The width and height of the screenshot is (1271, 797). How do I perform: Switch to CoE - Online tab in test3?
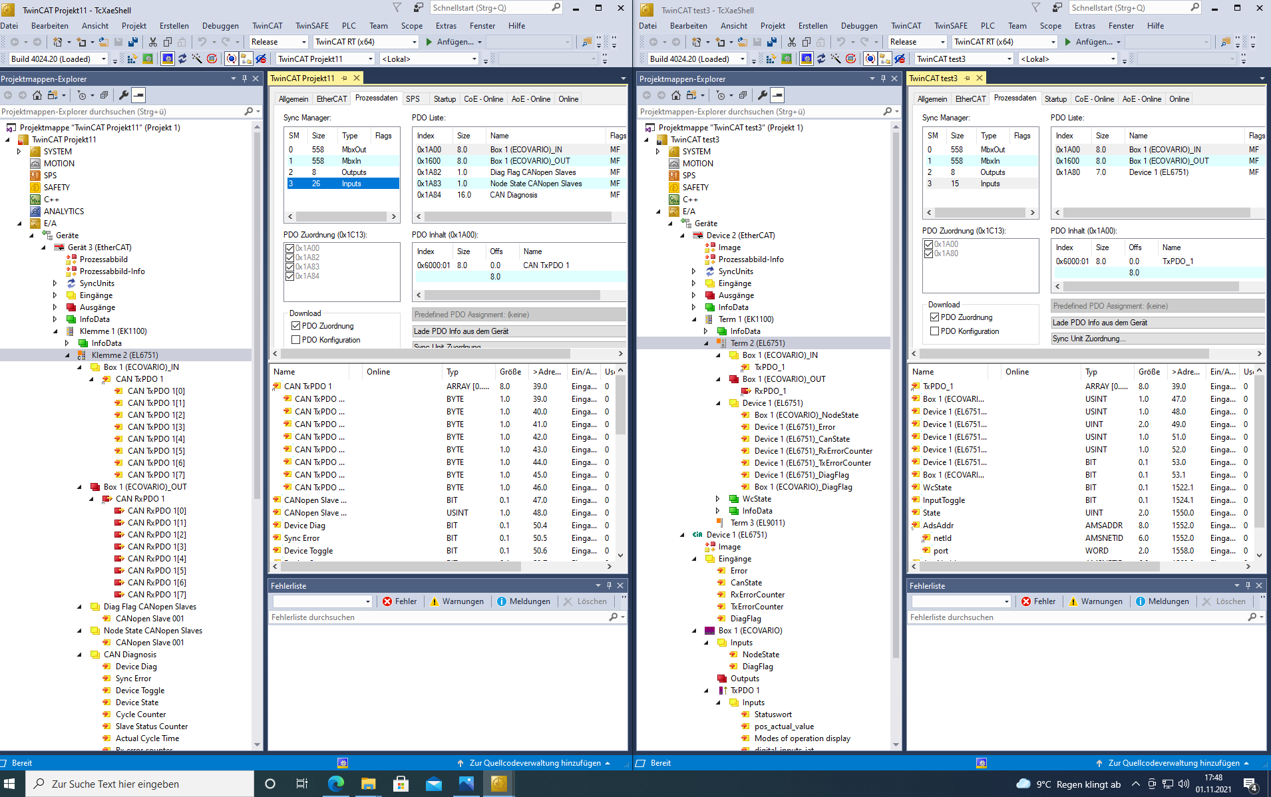click(x=1094, y=99)
